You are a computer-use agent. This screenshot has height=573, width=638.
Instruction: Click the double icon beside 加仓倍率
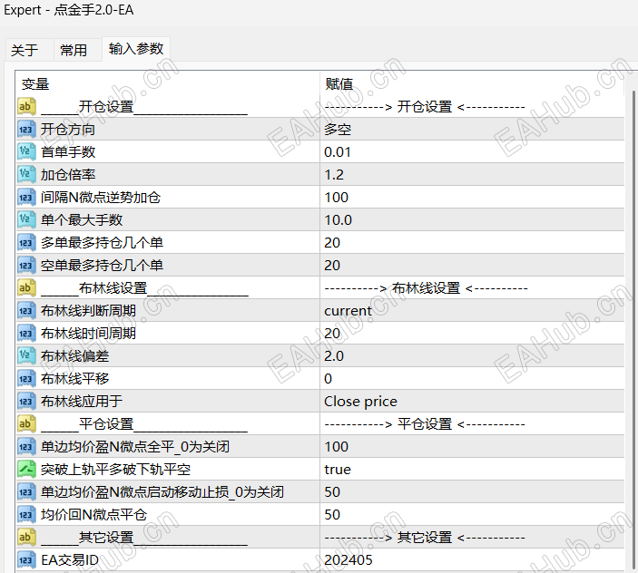pos(27,175)
